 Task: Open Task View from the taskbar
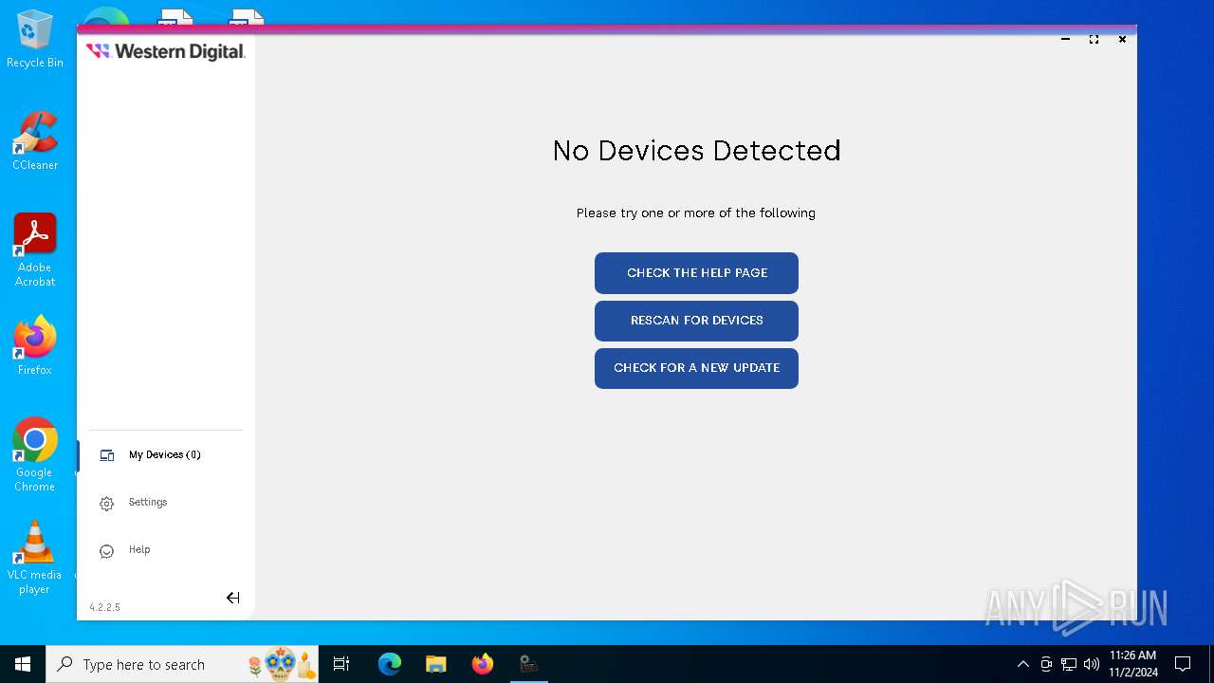341,664
